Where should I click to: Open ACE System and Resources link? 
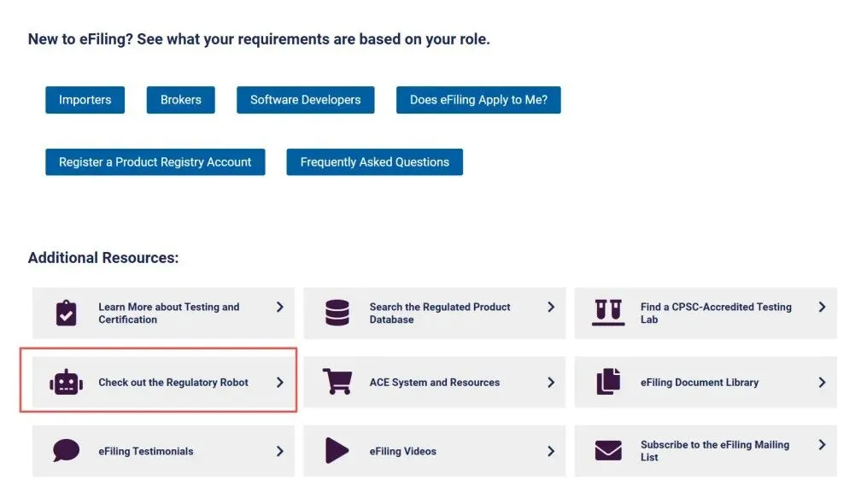pos(435,383)
